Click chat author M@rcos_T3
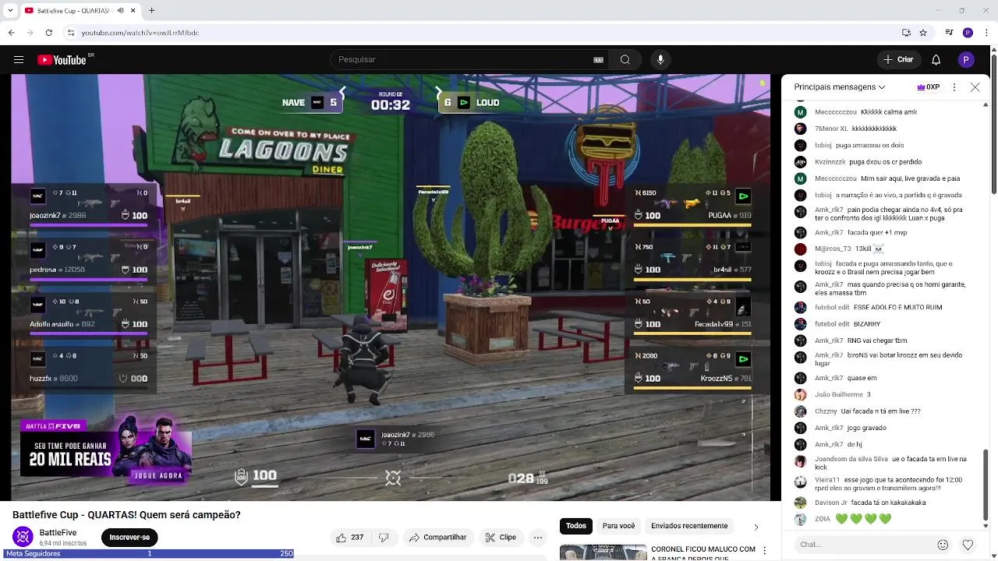The height and width of the screenshot is (561, 998). point(833,249)
